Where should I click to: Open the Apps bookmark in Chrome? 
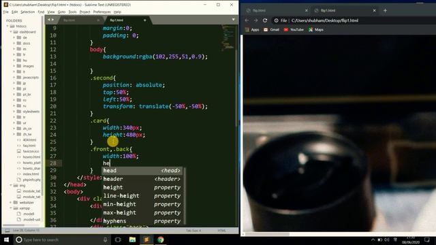pyautogui.click(x=252, y=30)
